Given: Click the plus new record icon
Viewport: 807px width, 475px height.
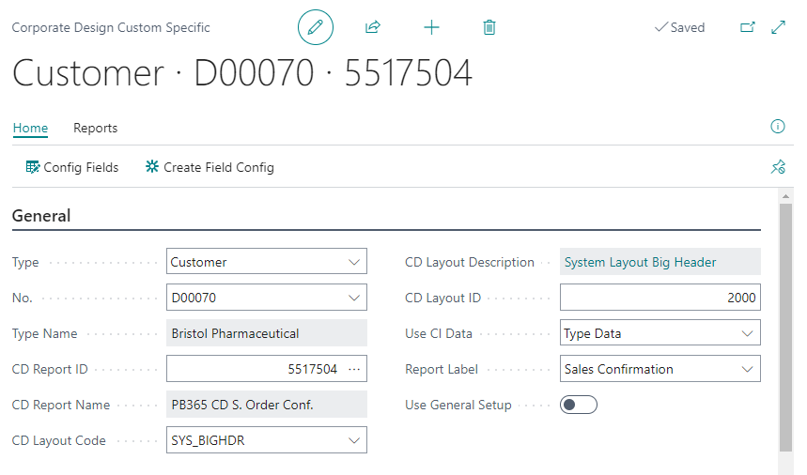Looking at the screenshot, I should coord(431,27).
